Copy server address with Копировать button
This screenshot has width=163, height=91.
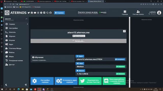point(120,59)
